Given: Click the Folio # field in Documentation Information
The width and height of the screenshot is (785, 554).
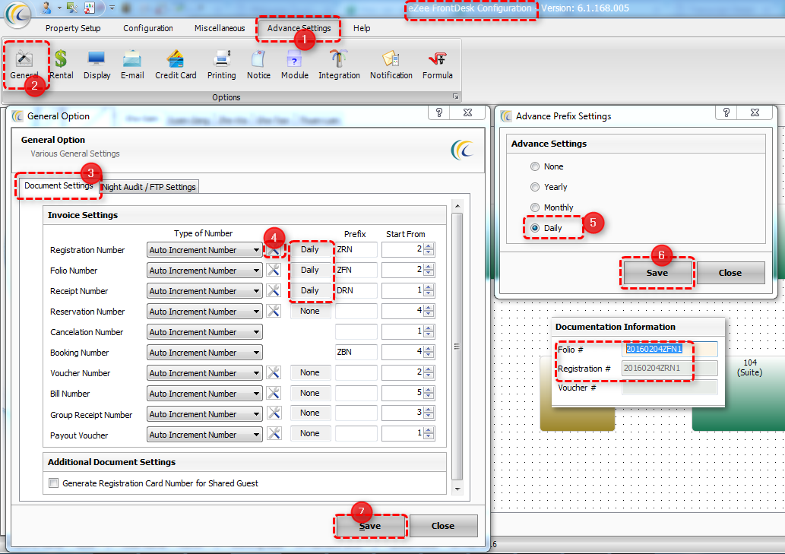Looking at the screenshot, I should [x=669, y=349].
